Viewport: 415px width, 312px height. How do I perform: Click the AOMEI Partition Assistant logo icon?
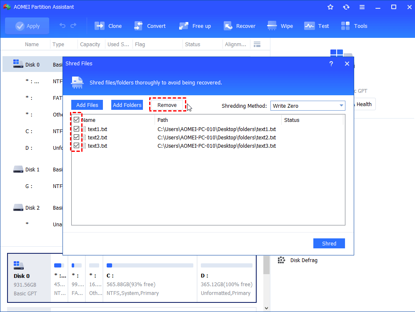[x=7, y=7]
